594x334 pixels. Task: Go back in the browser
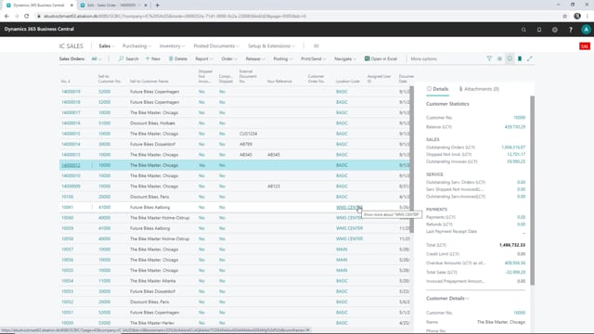click(6, 16)
